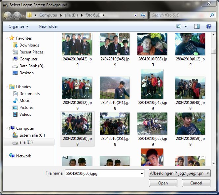Click the File name input field
Screen dimensions: 219x195
(x=105, y=173)
